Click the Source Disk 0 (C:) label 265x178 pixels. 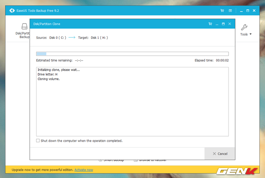[x=58, y=38]
